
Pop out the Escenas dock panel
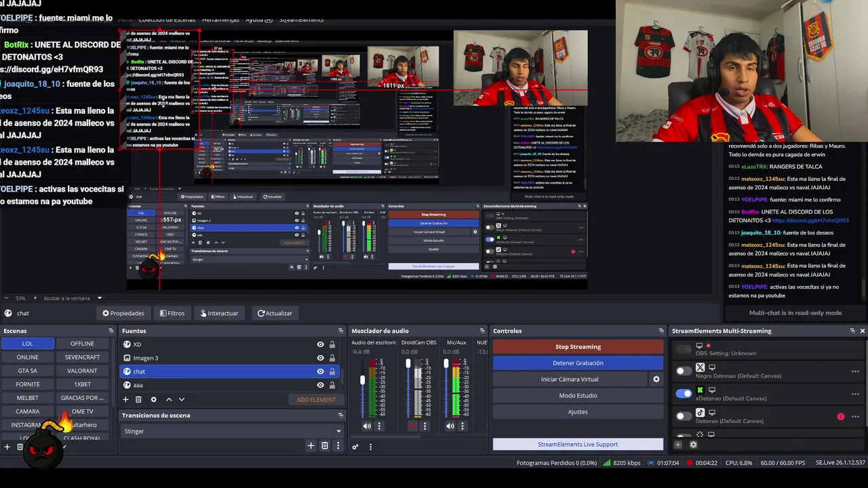(111, 331)
